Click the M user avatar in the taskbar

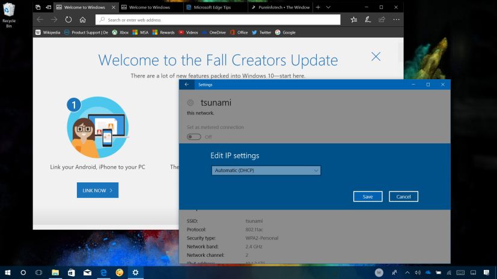[379, 272]
